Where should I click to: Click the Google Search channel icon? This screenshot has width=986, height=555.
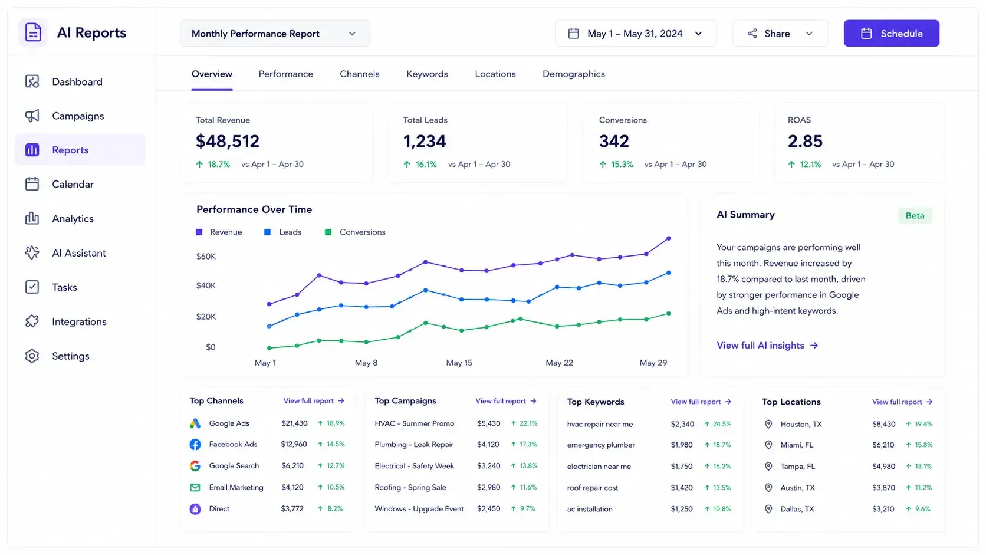click(195, 466)
